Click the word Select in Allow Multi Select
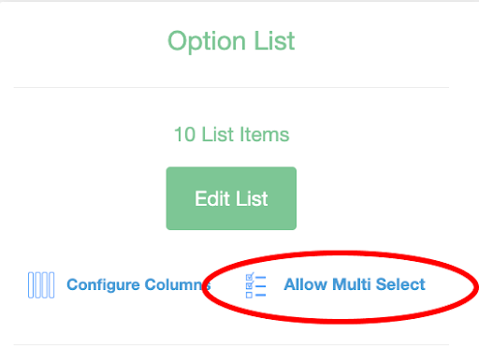 (400, 284)
